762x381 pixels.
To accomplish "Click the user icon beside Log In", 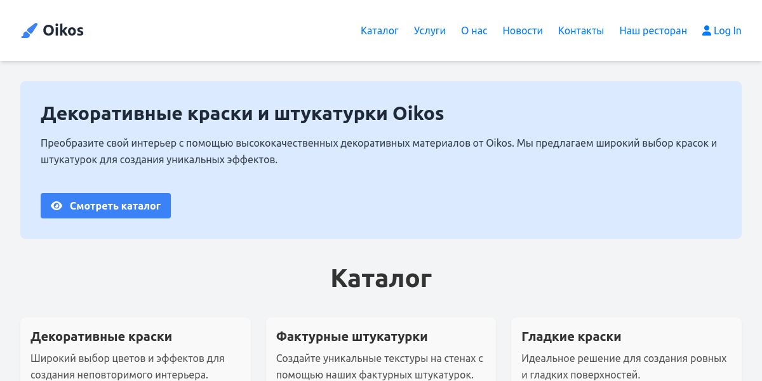I will click(707, 30).
